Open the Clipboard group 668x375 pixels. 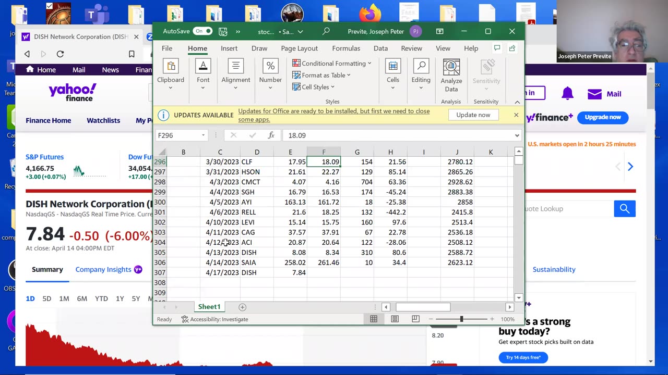[x=171, y=74]
